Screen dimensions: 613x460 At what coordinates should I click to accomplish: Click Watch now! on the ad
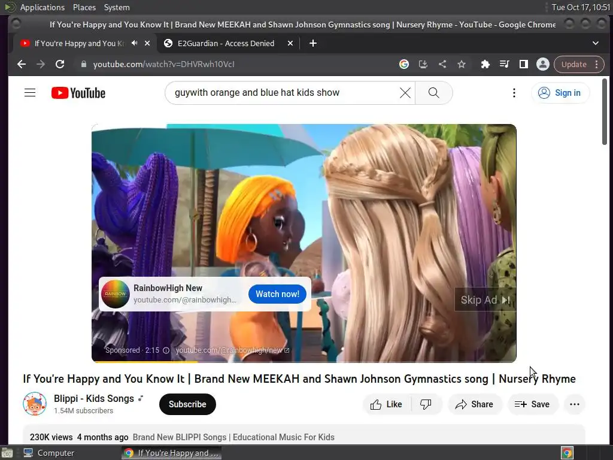pos(277,294)
